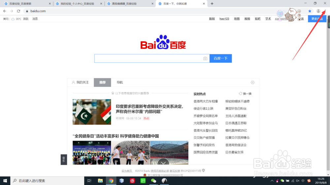Open hot topic 贝贝账户被禁播
330x185 pixels.
[204, 138]
